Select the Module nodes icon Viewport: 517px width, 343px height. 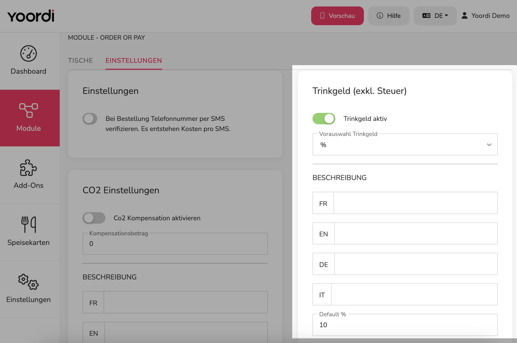tap(29, 110)
